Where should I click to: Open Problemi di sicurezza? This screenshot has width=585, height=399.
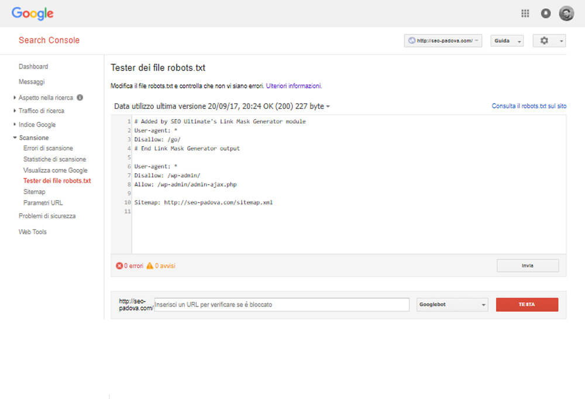point(47,216)
